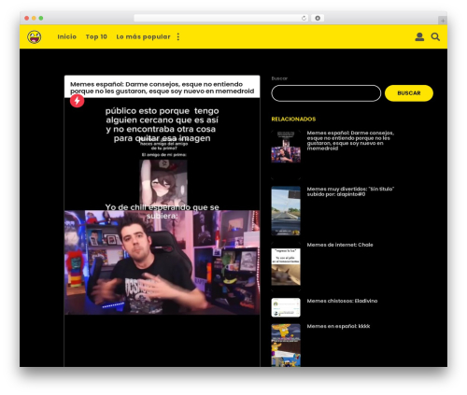Click the browser address bar
The image size is (467, 395).
pyautogui.click(x=221, y=18)
